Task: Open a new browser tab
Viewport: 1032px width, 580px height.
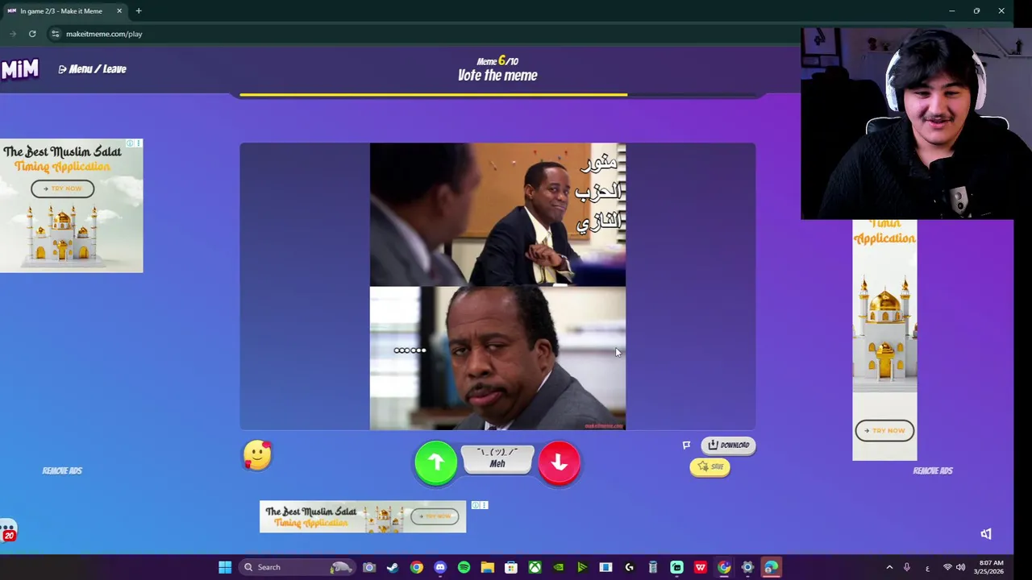Action: point(139,11)
